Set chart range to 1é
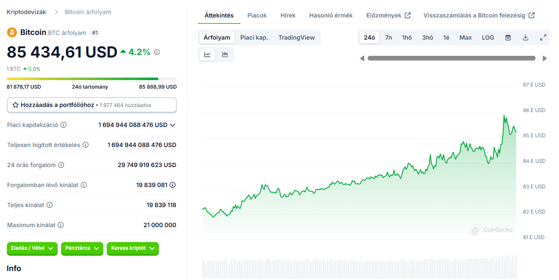559x280 pixels. tap(446, 38)
